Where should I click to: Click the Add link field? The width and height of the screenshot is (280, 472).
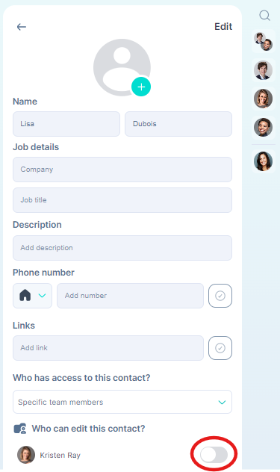108,348
